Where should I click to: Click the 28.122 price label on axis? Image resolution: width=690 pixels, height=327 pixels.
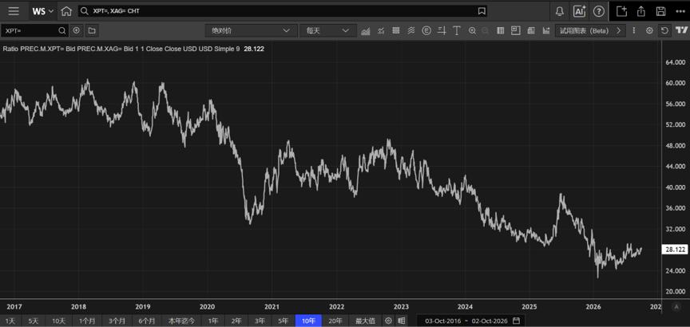(674, 250)
